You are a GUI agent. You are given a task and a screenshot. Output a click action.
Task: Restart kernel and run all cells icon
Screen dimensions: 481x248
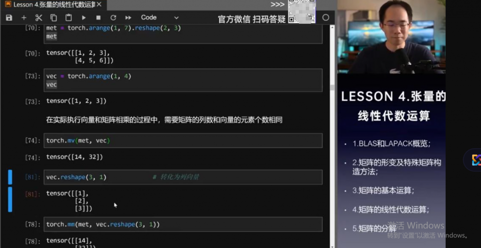[128, 18]
